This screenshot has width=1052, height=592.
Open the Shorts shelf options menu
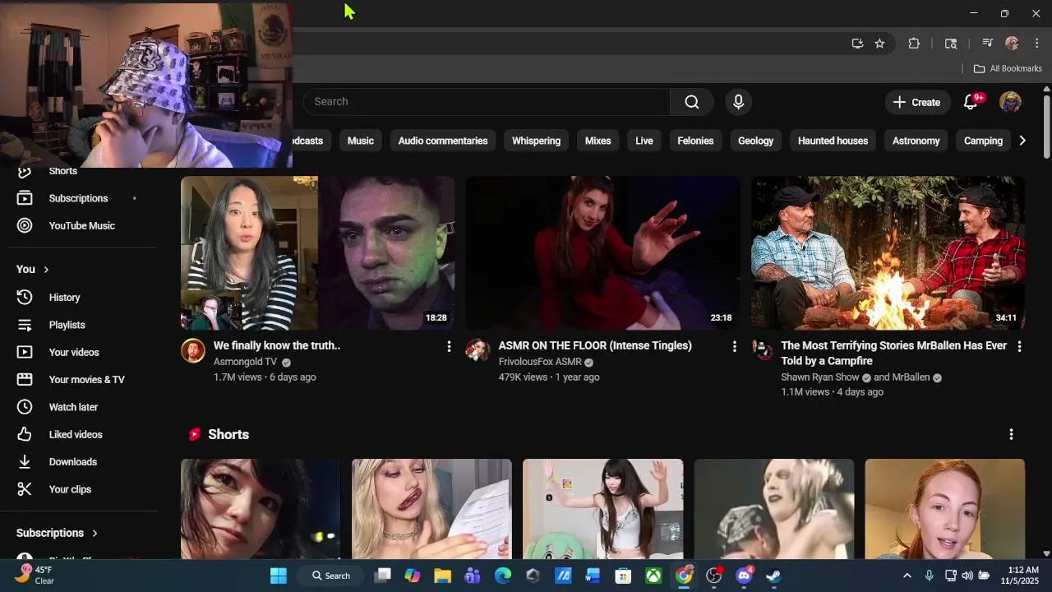pos(1011,434)
